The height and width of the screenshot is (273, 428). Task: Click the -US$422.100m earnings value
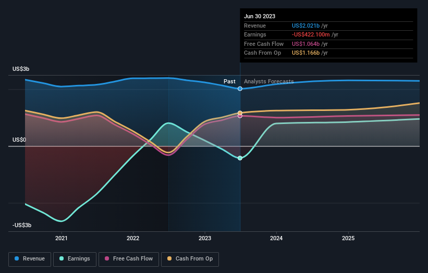coord(311,34)
